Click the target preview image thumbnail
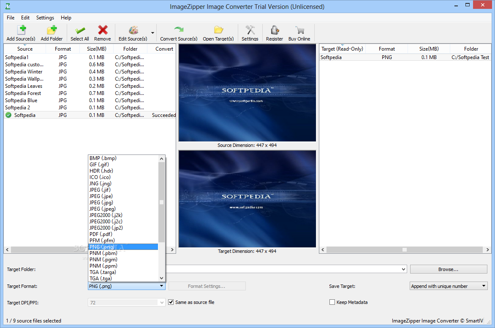Screen dimensions: 495x328 click(x=247, y=199)
